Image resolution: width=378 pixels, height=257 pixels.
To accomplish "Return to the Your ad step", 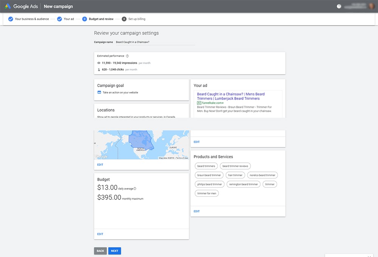I will (x=65, y=19).
